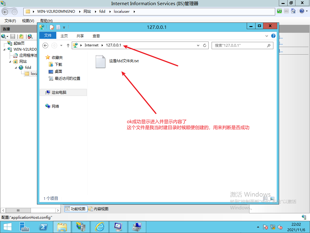
Task: Select the 网站 node in connections tree
Action: [x=23, y=61]
